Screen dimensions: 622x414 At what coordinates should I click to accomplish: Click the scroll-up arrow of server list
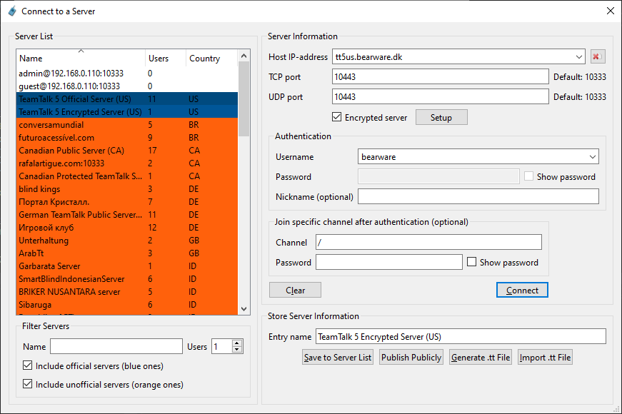click(244, 56)
